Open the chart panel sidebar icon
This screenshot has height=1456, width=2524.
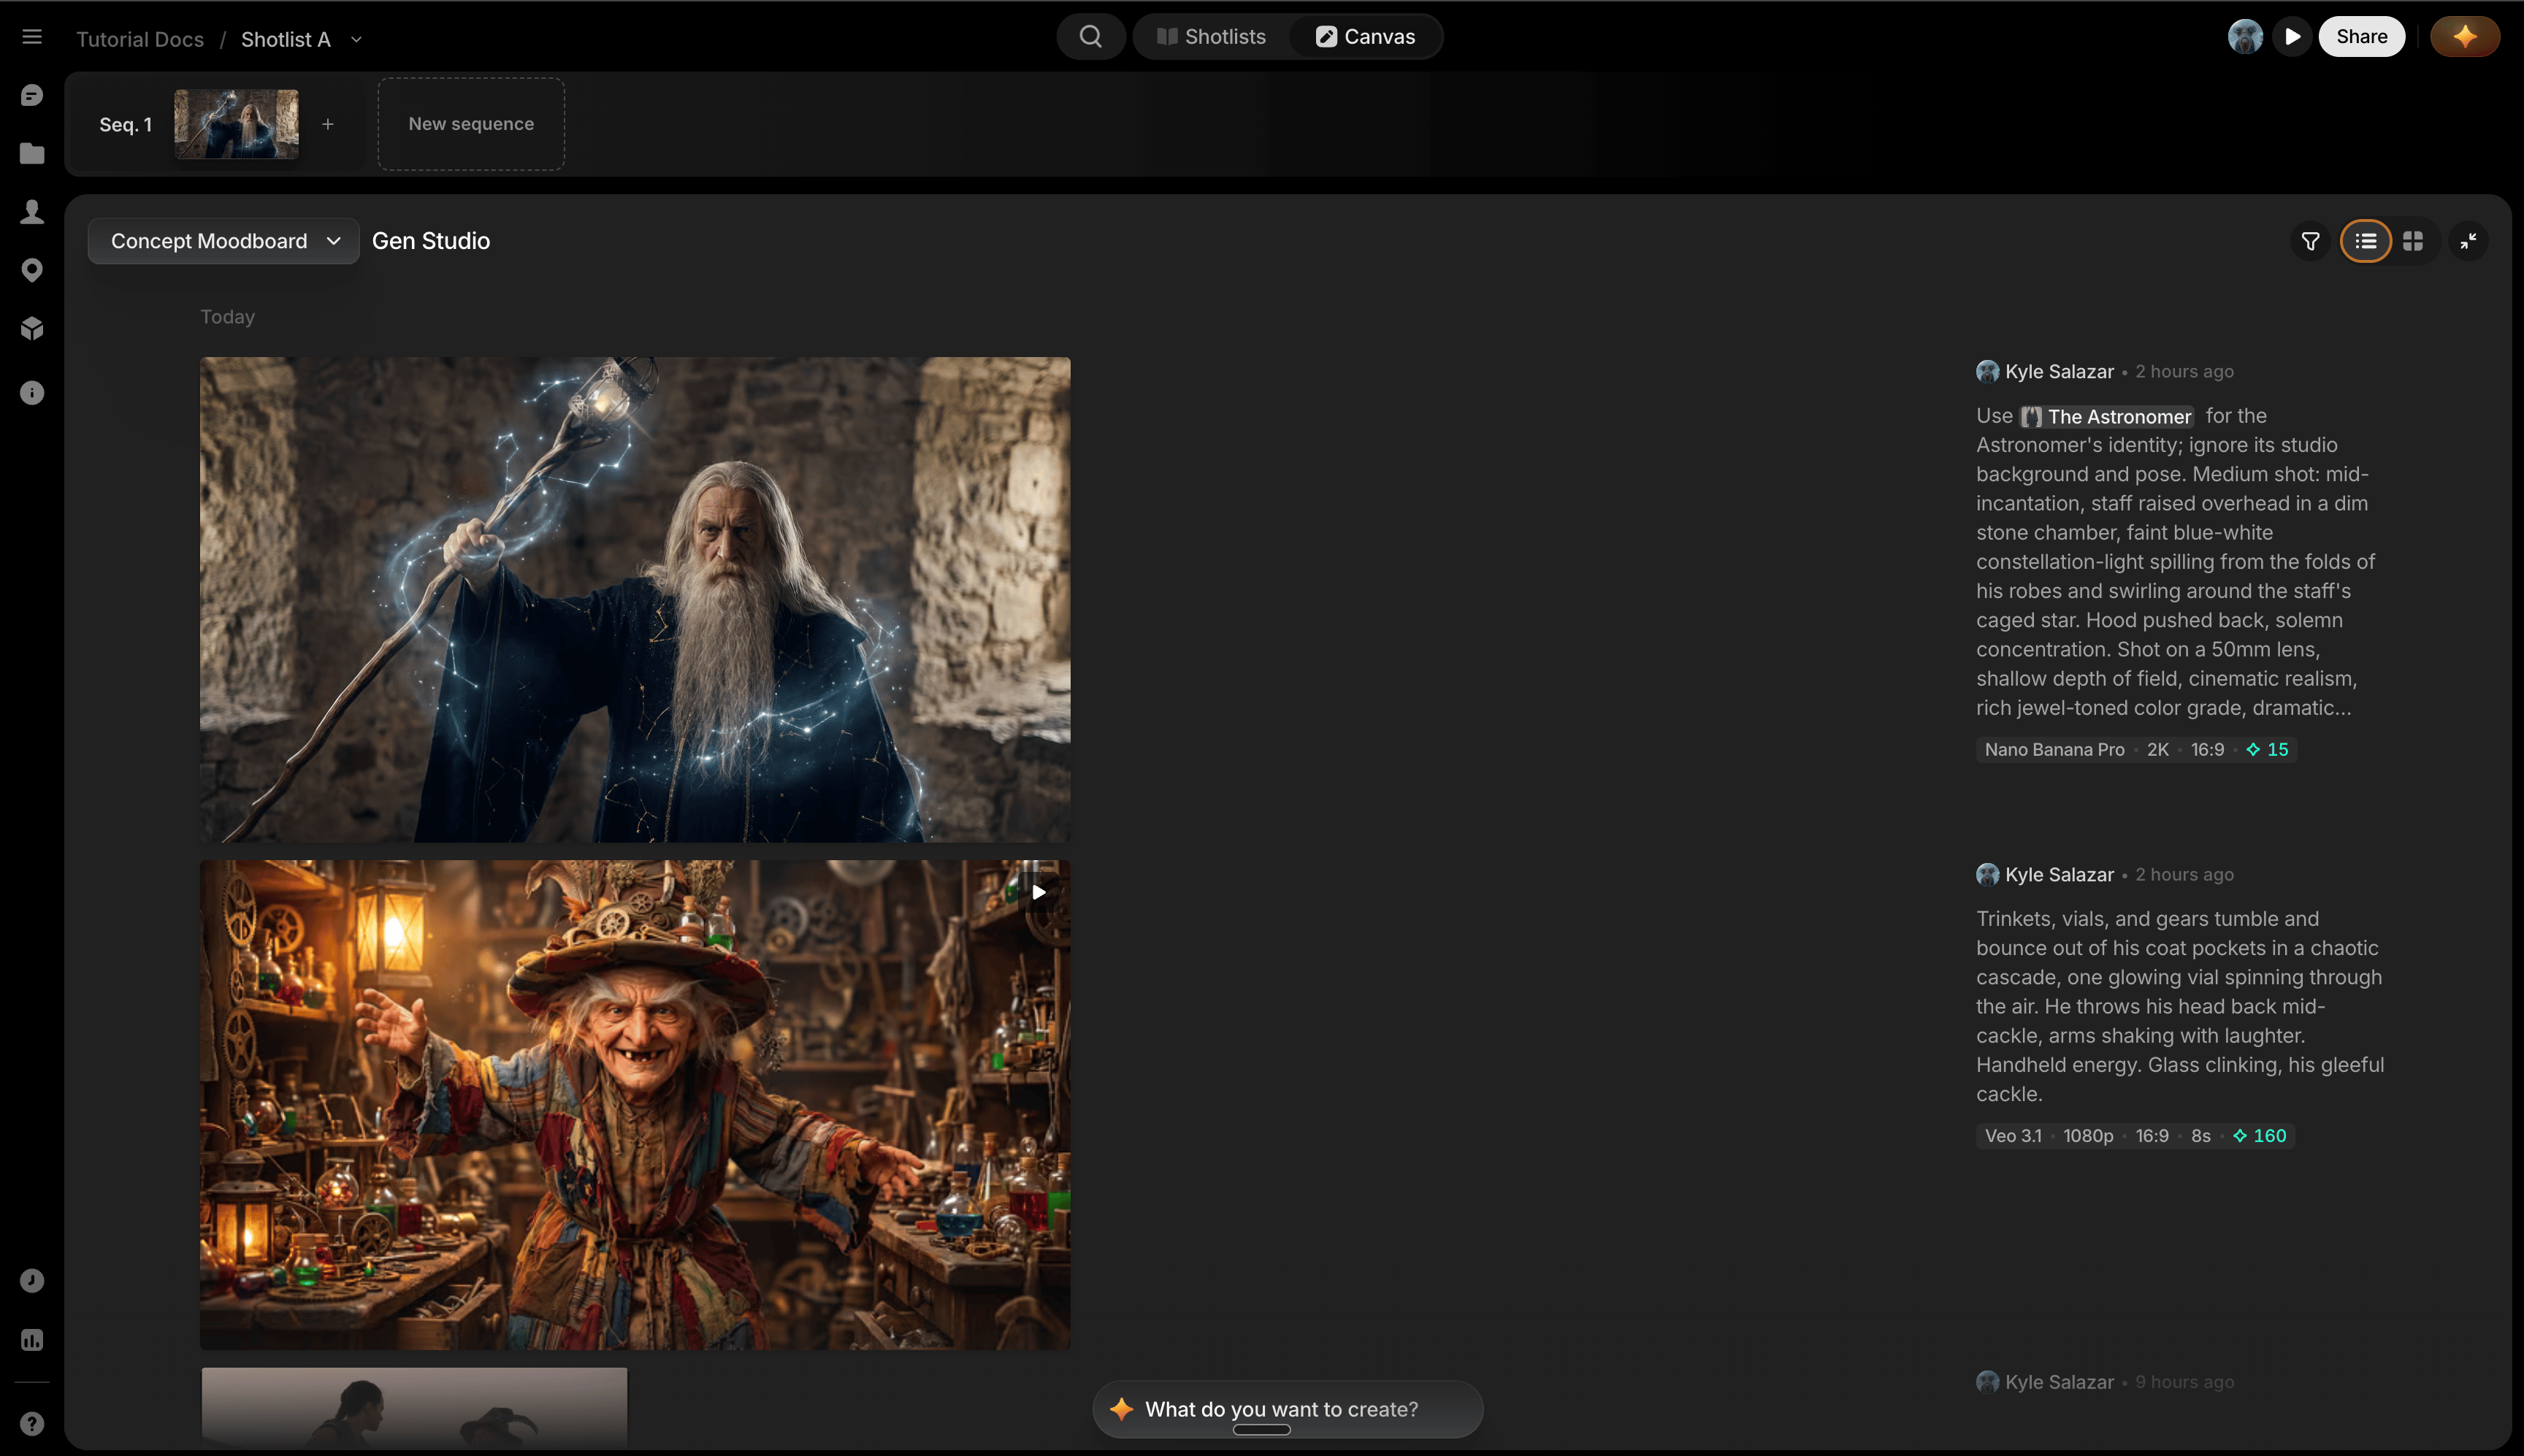(32, 1340)
